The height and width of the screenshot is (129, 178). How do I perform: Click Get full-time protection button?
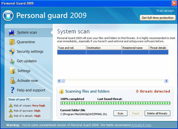click(158, 18)
